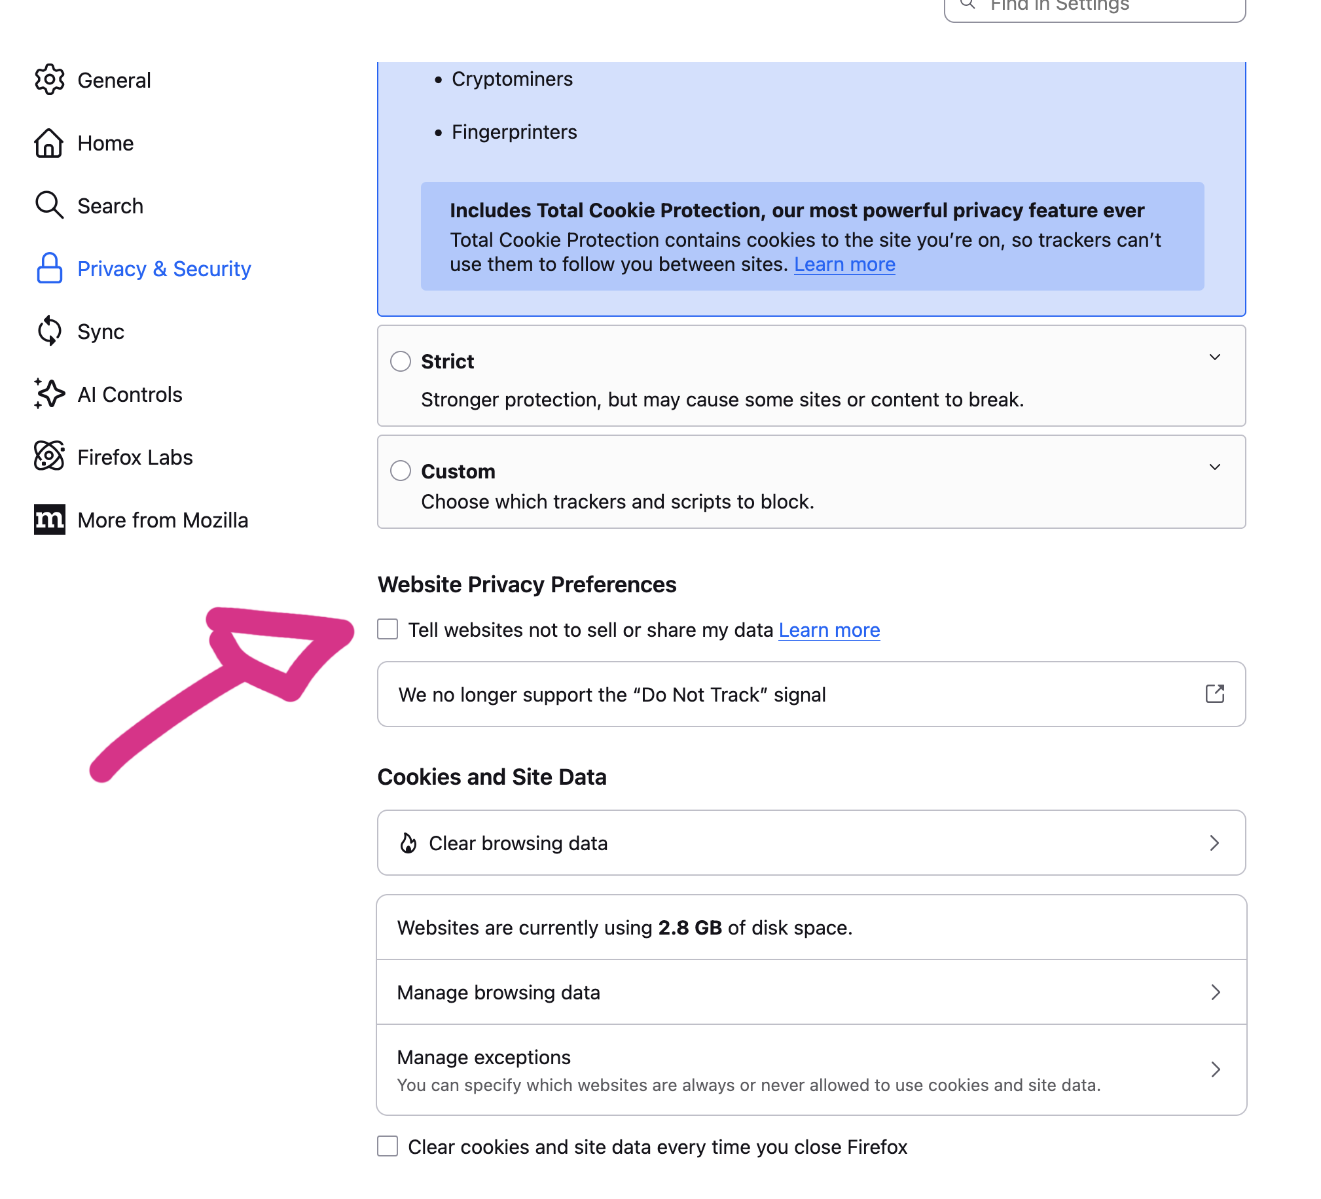The height and width of the screenshot is (1199, 1321).
Task: Click the external link icon for Do Not Track
Action: point(1214,694)
